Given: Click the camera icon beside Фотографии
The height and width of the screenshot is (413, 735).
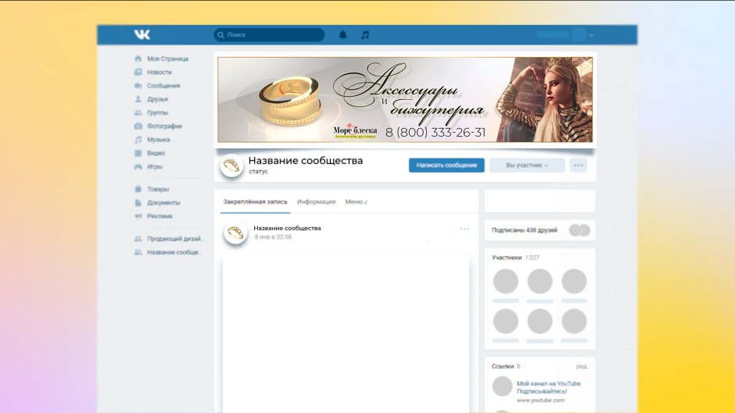Looking at the screenshot, I should pyautogui.click(x=138, y=126).
